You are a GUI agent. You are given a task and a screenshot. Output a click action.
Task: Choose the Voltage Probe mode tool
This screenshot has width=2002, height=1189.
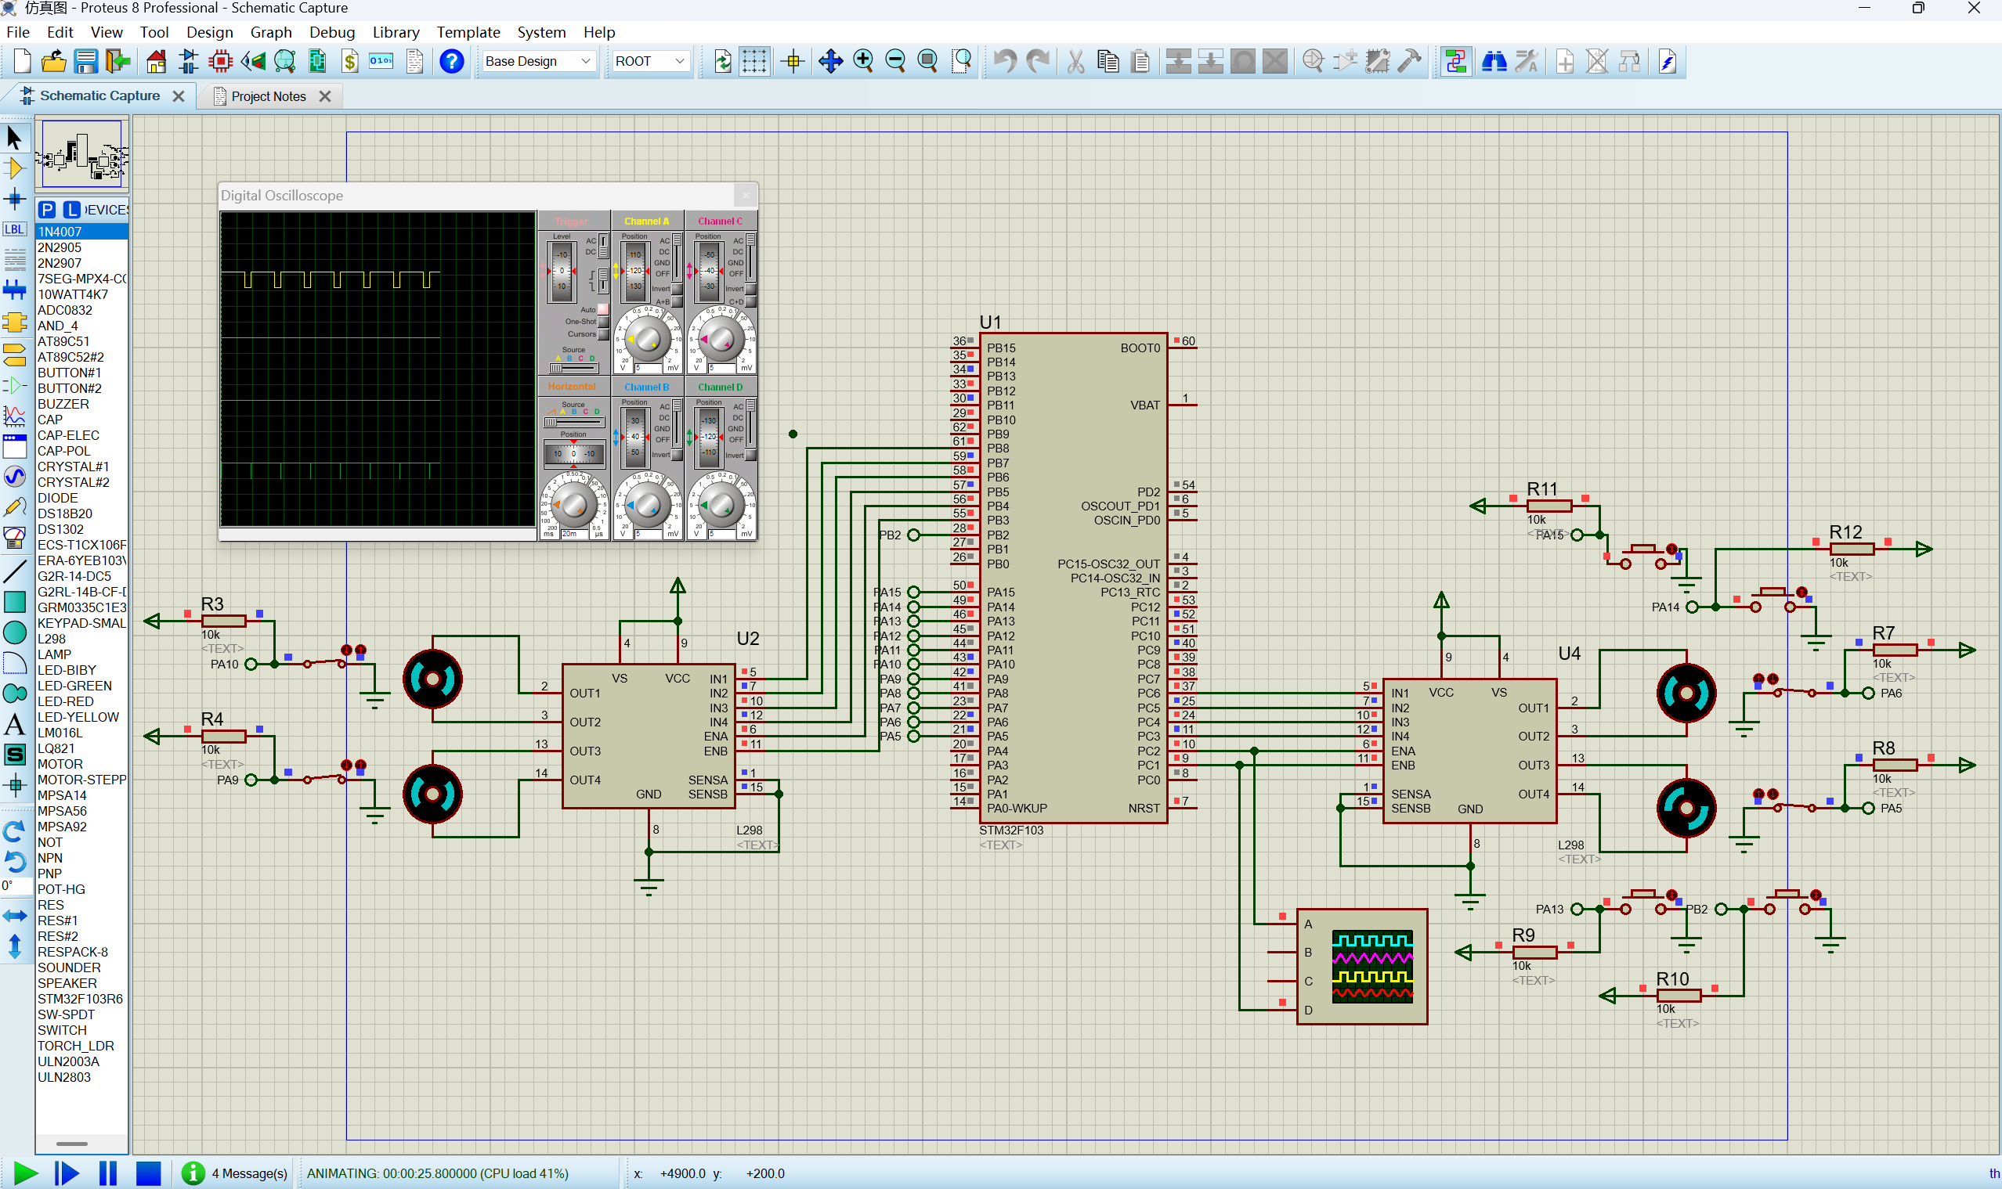[x=14, y=507]
